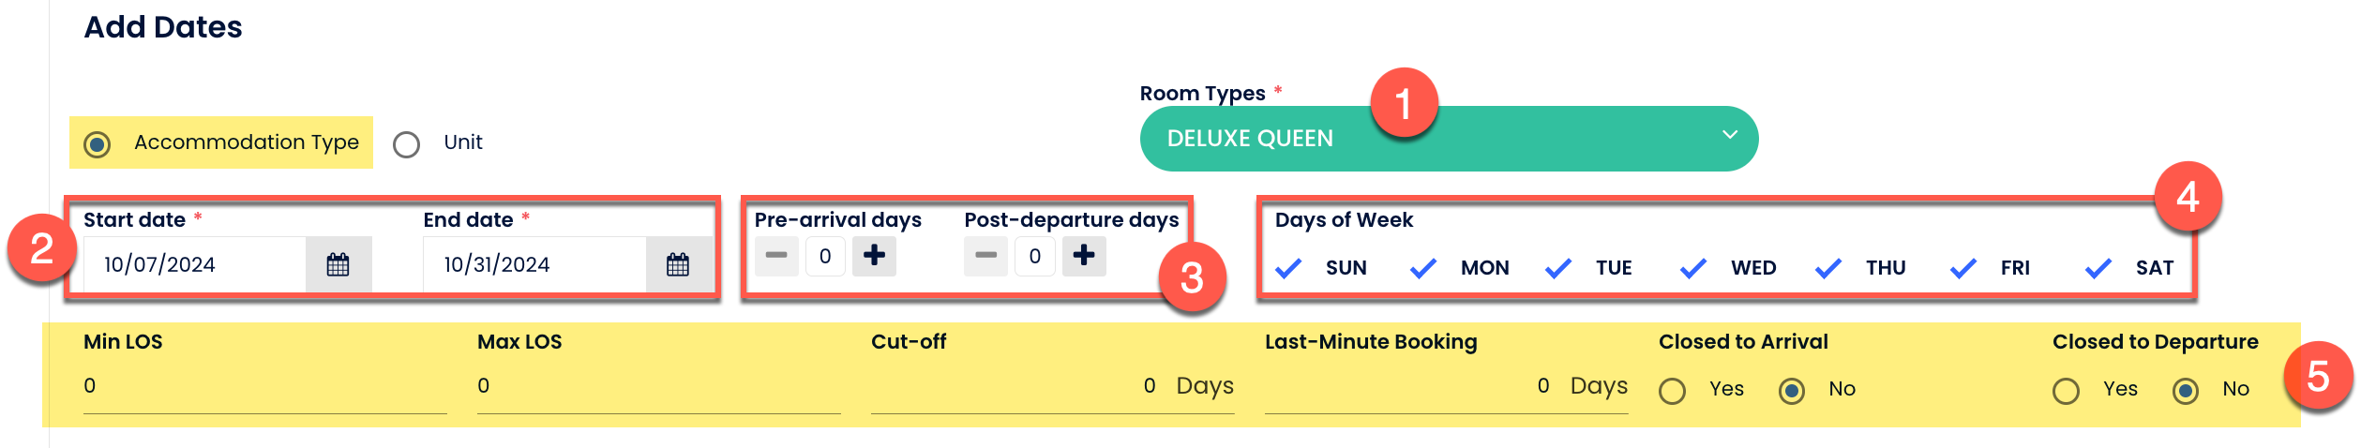Image resolution: width=2361 pixels, height=448 pixels.
Task: Toggle the SAT day checkmark
Action: coord(2098,269)
